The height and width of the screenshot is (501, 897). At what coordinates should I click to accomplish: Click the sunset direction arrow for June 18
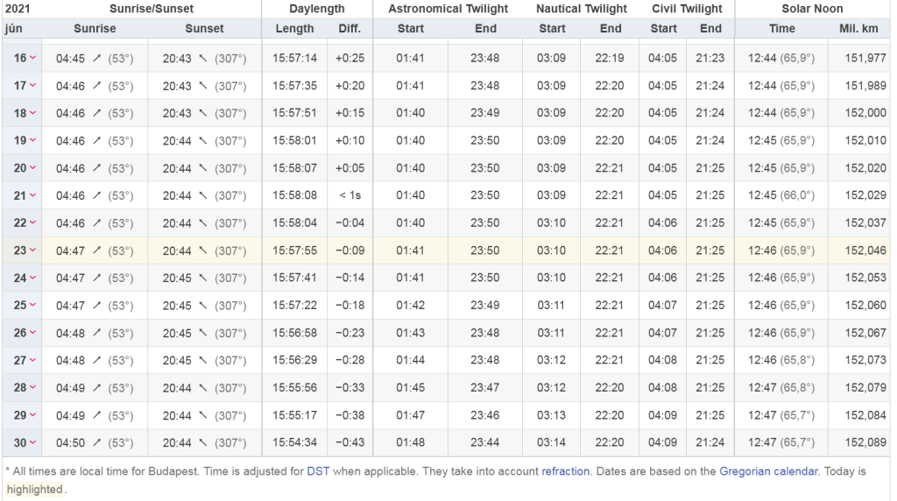coord(203,114)
